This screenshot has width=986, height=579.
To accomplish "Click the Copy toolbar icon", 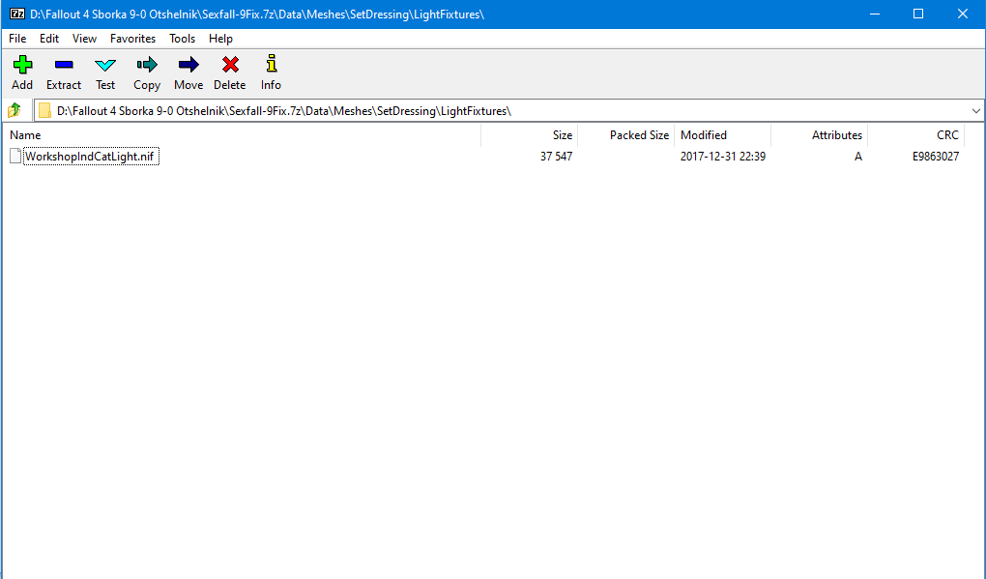I will (147, 65).
